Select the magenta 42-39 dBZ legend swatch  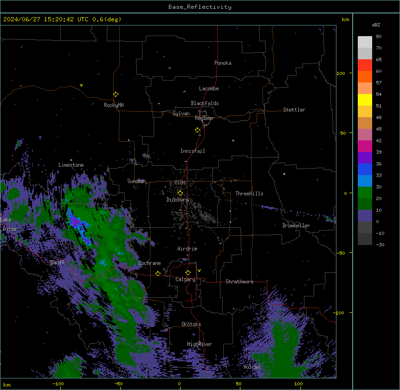click(365, 146)
